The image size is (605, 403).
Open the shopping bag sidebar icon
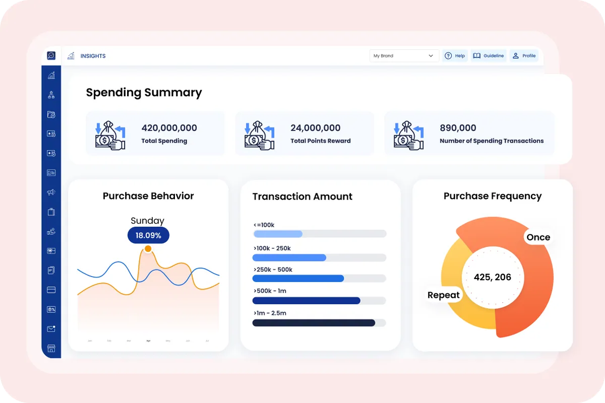(x=51, y=212)
